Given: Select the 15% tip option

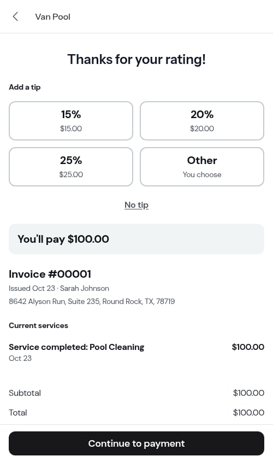Looking at the screenshot, I should pyautogui.click(x=71, y=121).
